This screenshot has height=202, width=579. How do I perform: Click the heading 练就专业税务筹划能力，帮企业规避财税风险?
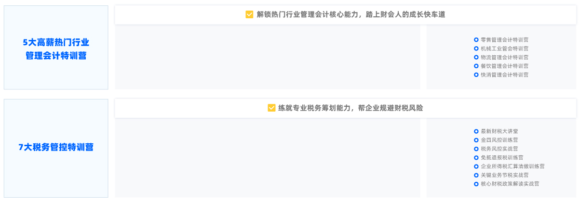tap(350, 108)
